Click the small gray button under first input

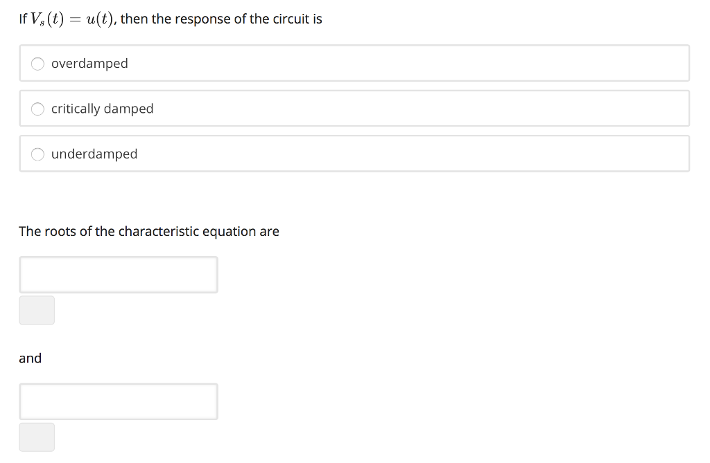pyautogui.click(x=37, y=310)
